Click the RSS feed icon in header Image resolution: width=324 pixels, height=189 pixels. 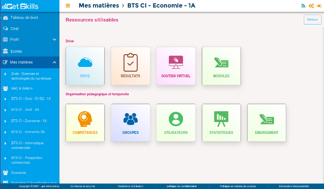303,6
